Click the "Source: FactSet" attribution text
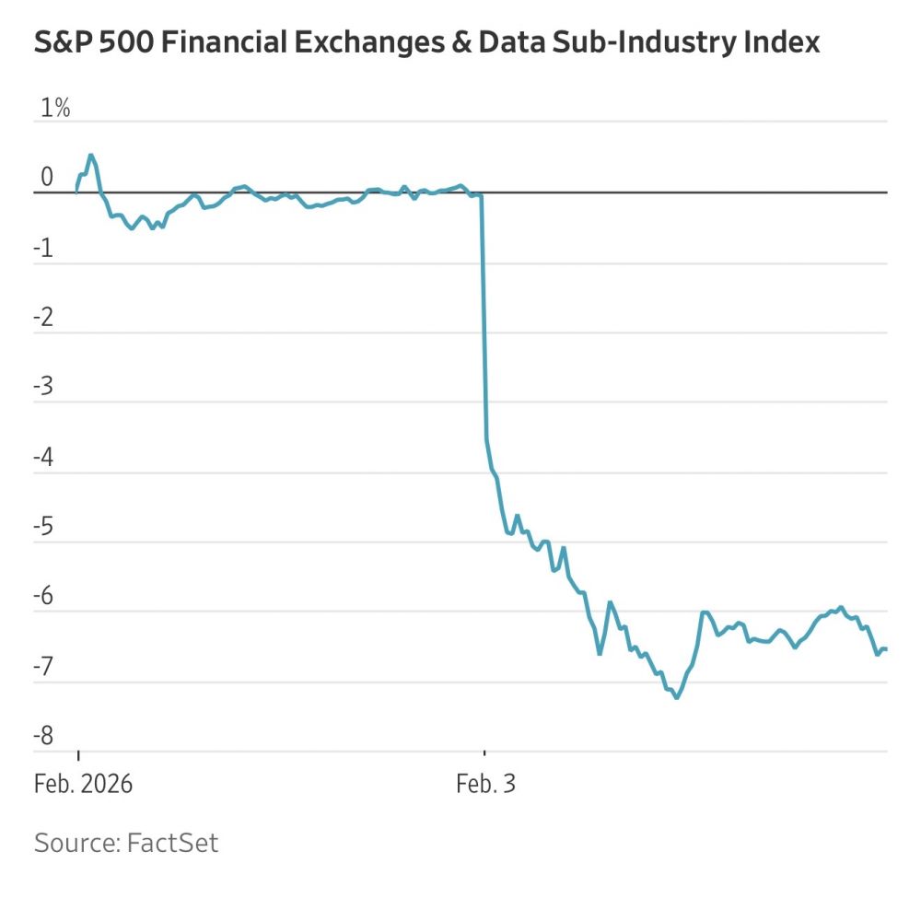921x898 pixels. point(127,842)
